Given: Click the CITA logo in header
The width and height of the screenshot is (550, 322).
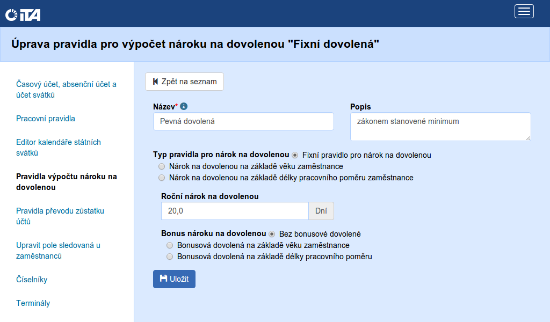Looking at the screenshot, I should (23, 14).
